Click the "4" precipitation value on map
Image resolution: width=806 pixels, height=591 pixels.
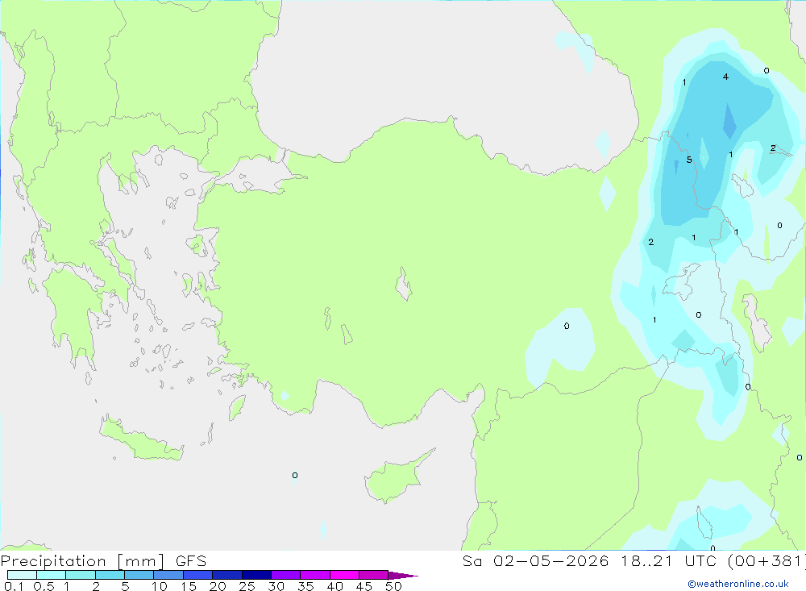click(725, 77)
